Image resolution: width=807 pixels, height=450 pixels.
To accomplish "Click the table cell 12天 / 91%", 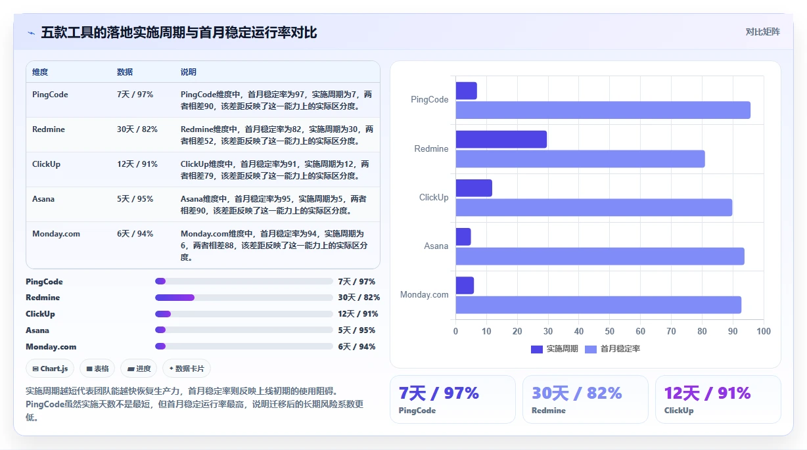I will coord(137,164).
